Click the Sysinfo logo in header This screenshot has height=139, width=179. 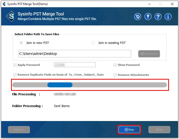pyautogui.click(x=10, y=16)
